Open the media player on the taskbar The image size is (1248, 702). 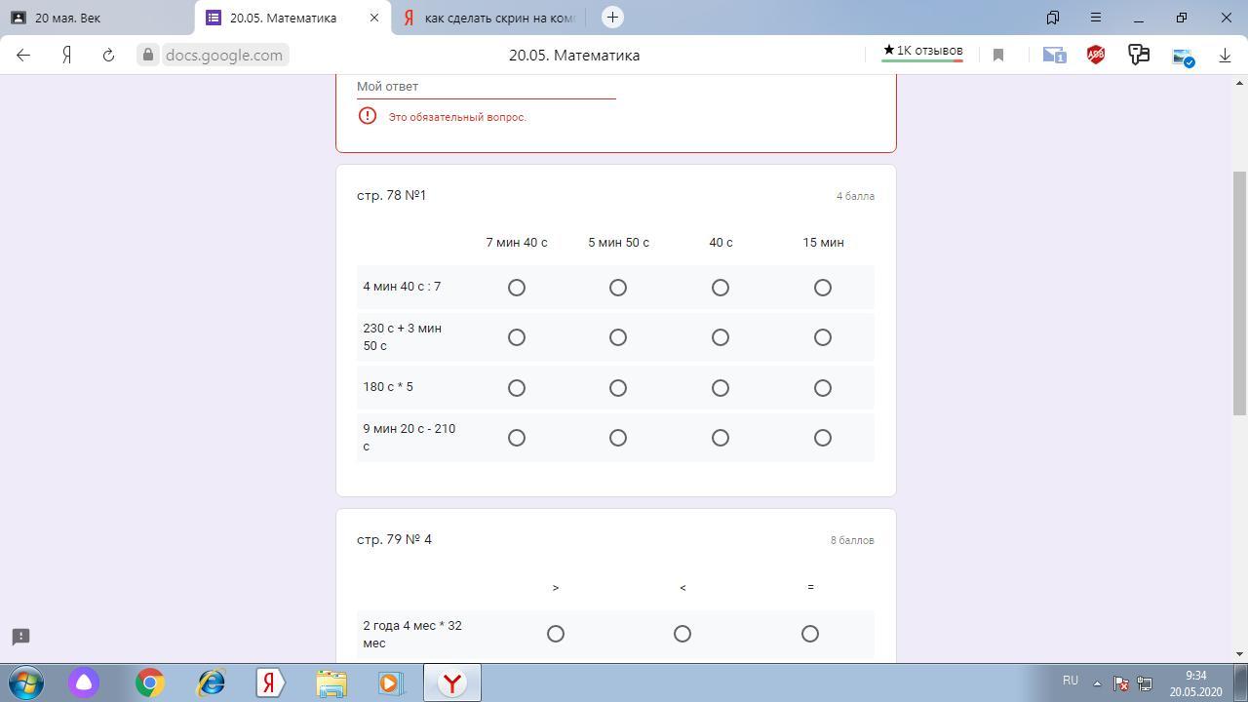(x=391, y=682)
